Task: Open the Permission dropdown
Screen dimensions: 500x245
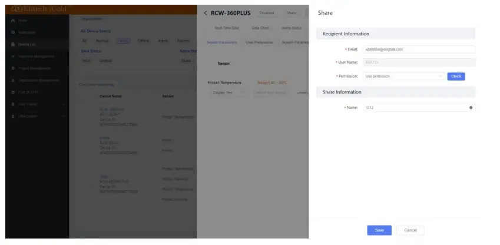Action: (403, 77)
